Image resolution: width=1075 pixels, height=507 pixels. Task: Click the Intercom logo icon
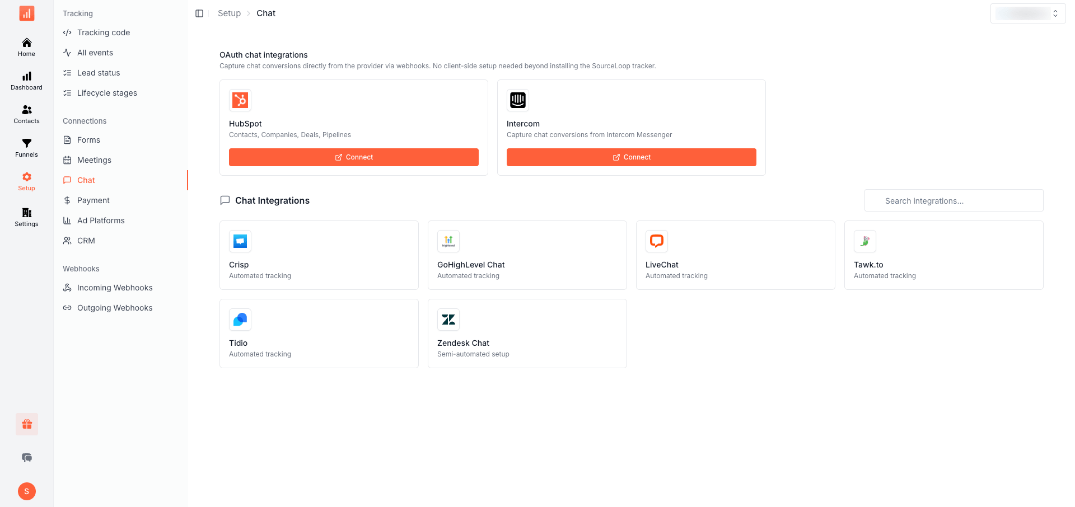pyautogui.click(x=518, y=100)
